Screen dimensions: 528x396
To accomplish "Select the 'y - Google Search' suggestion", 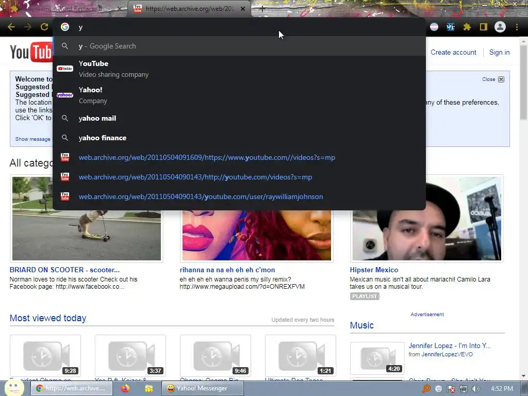I will tap(239, 46).
